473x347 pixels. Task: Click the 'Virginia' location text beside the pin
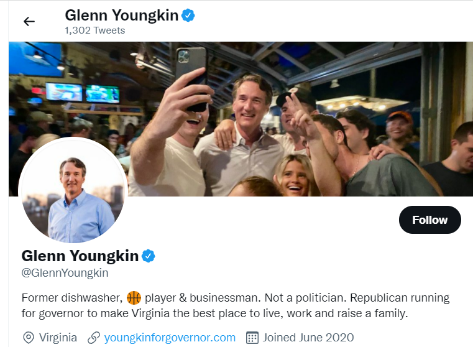pyautogui.click(x=58, y=338)
